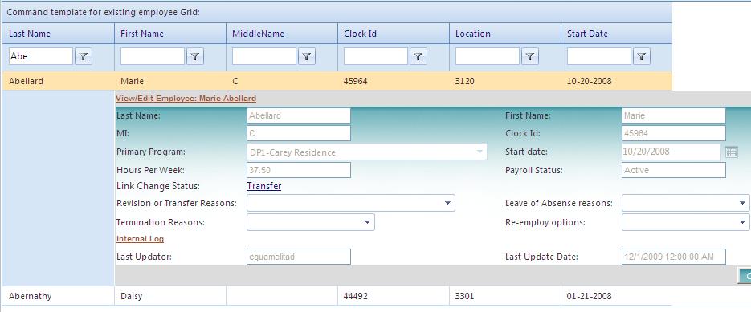Image resolution: width=751 pixels, height=312 pixels.
Task: Sort by Start Date column header
Action: click(x=587, y=34)
